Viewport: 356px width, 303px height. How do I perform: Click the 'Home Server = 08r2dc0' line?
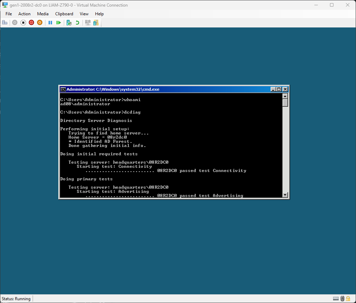98,137
